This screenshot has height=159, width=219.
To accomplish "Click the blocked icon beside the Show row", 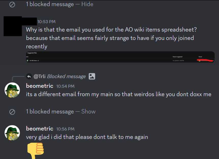I will click(12, 112).
